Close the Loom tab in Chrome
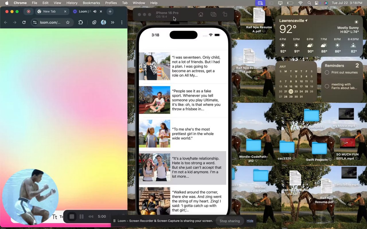 click(101, 11)
